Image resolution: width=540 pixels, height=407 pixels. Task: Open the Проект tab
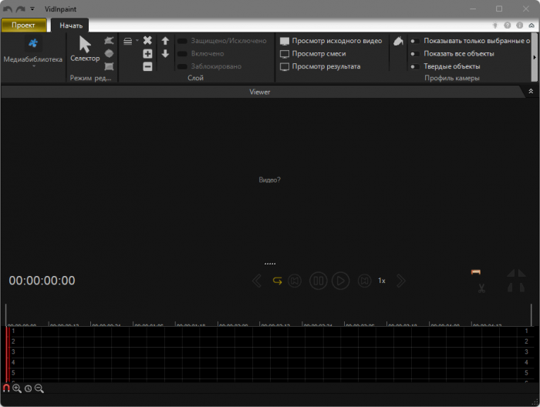tap(23, 25)
